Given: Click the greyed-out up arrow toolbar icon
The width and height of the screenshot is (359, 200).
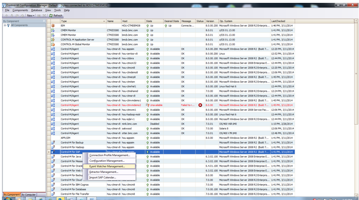Looking at the screenshot, I should (x=6, y=16).
